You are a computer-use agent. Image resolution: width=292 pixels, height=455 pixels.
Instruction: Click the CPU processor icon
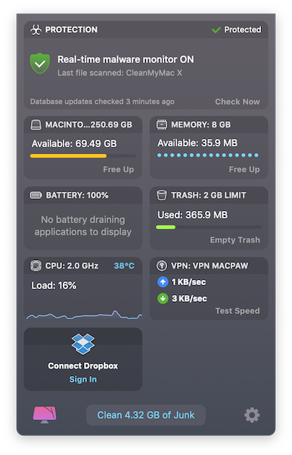[x=36, y=265]
